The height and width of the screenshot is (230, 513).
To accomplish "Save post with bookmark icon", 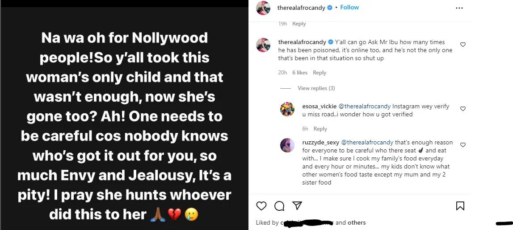I will pyautogui.click(x=460, y=205).
